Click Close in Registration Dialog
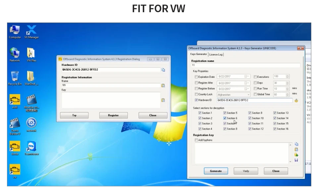Viewport: 318px width, 191px height. (153, 115)
